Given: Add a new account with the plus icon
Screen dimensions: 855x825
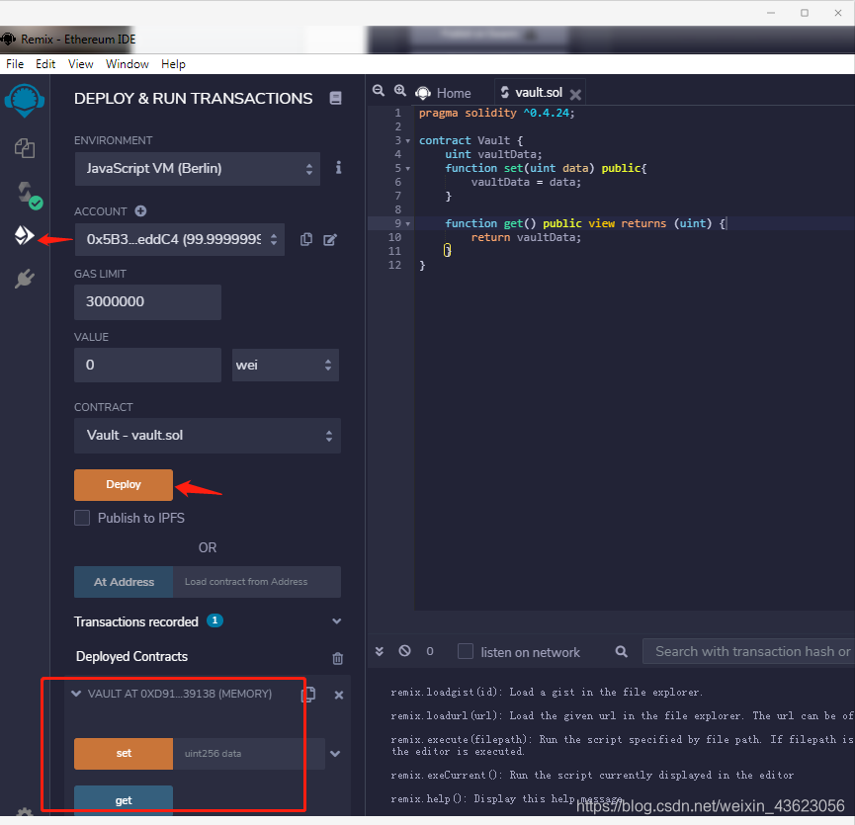Looking at the screenshot, I should tap(140, 210).
